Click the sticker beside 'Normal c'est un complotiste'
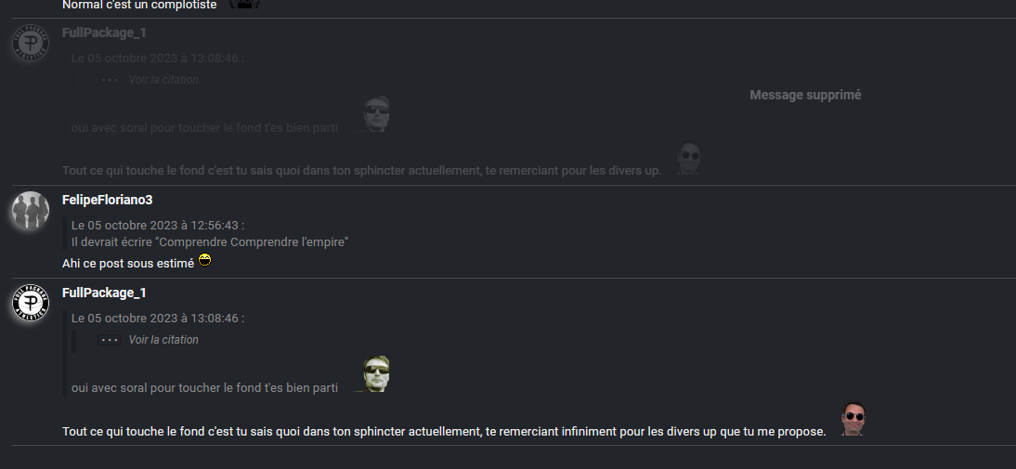 (x=245, y=4)
